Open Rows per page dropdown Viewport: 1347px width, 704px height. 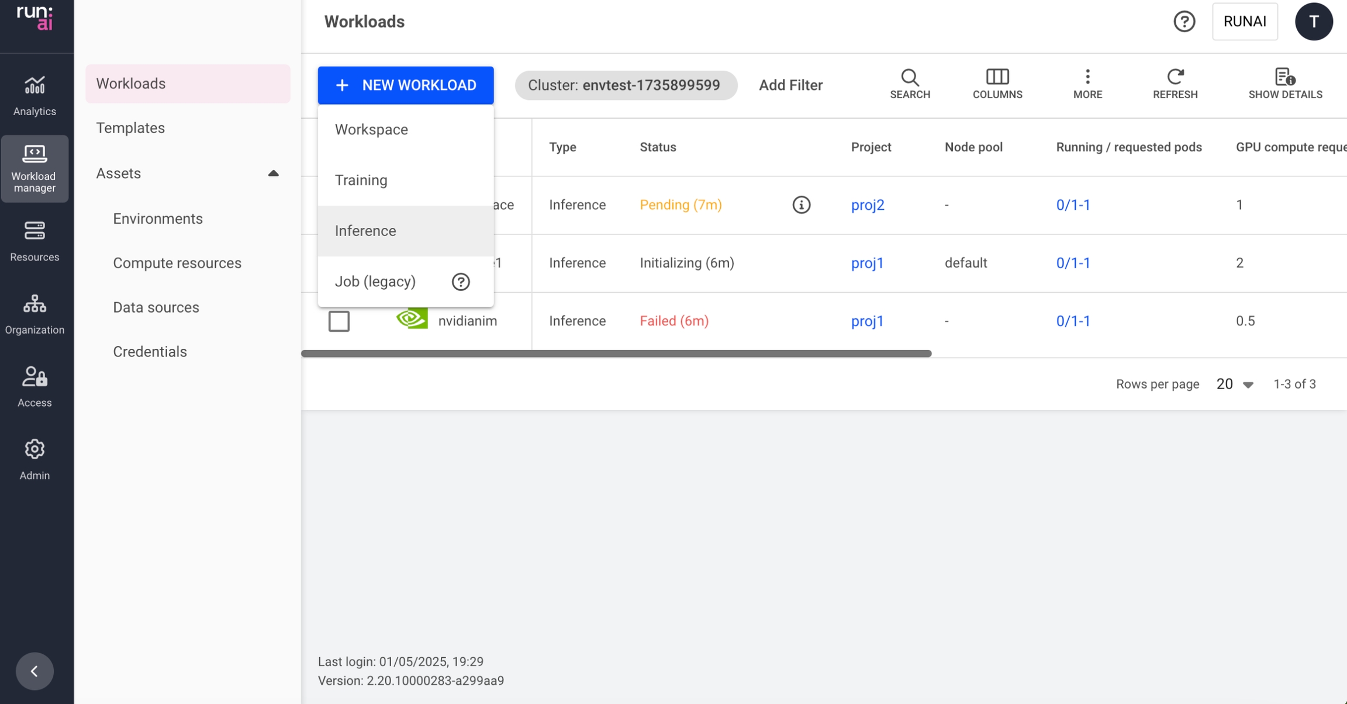(1235, 384)
